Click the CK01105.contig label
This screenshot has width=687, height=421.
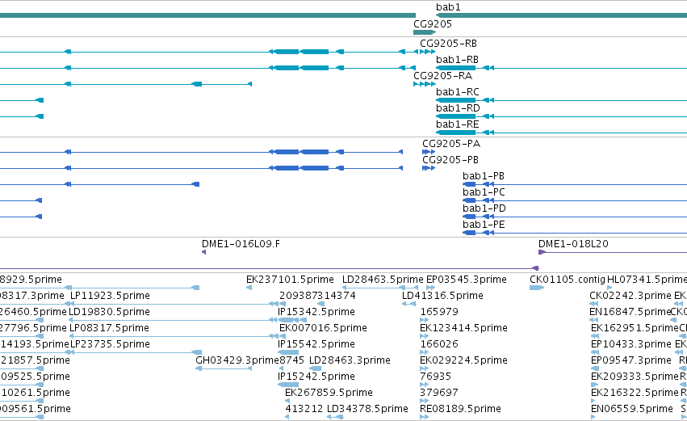point(568,280)
